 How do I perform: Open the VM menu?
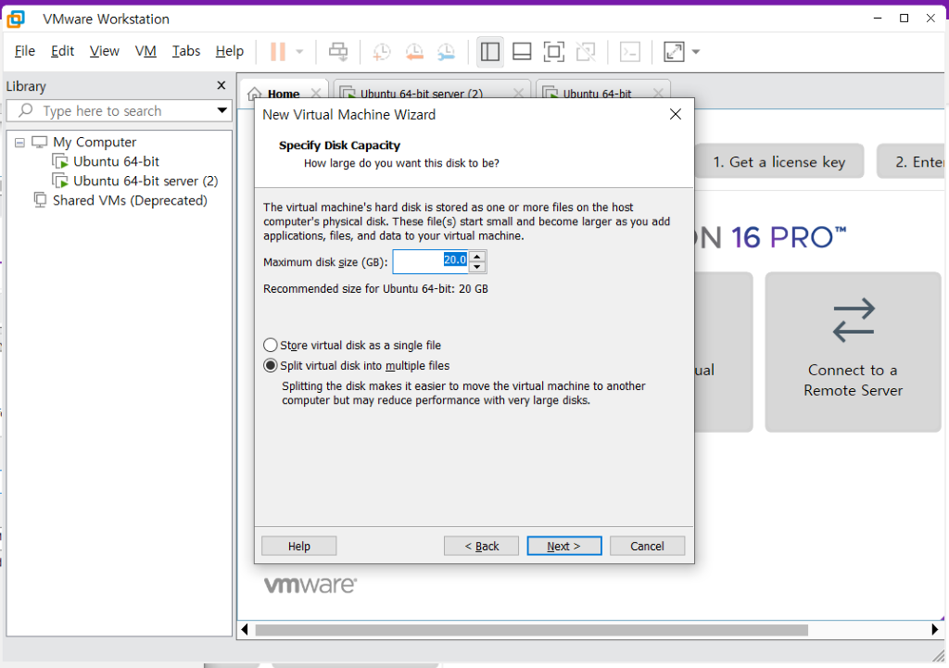(x=146, y=52)
